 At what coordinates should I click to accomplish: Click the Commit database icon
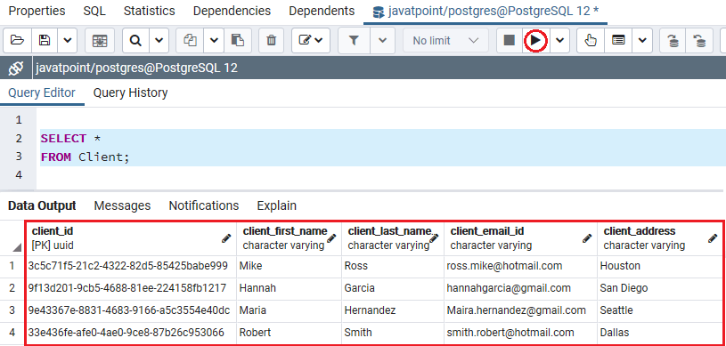pyautogui.click(x=673, y=41)
